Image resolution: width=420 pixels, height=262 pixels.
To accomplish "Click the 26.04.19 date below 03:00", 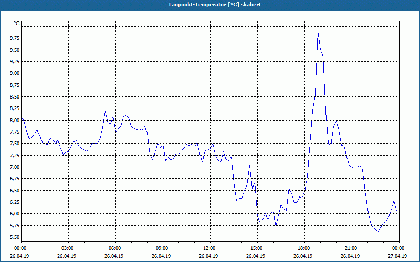I will (x=67, y=256).
